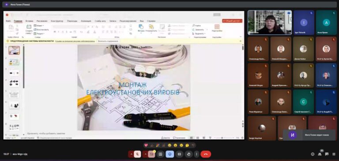The width and height of the screenshot is (339, 161).
Task: Click the security warning blocked-links link
Action: 75,41
